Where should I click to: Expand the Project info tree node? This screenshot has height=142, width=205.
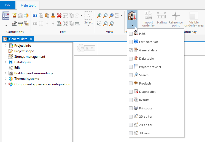(x=6, y=46)
